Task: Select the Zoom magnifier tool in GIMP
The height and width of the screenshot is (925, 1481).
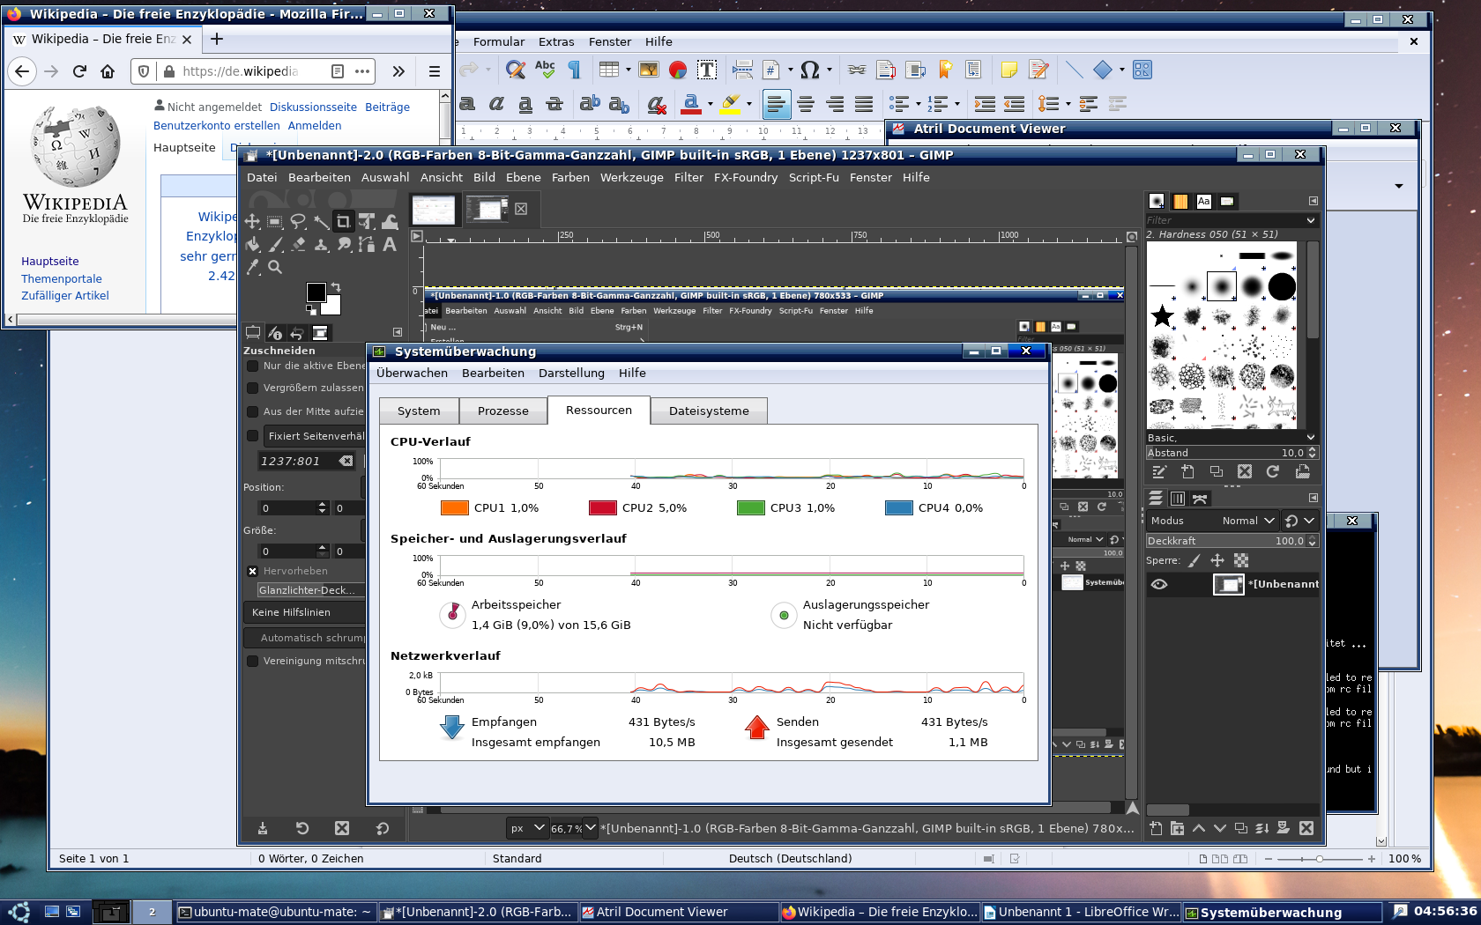Action: pyautogui.click(x=275, y=267)
